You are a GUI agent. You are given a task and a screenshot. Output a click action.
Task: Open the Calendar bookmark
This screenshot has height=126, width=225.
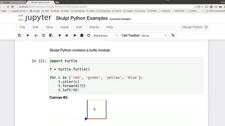[x=165, y=11]
